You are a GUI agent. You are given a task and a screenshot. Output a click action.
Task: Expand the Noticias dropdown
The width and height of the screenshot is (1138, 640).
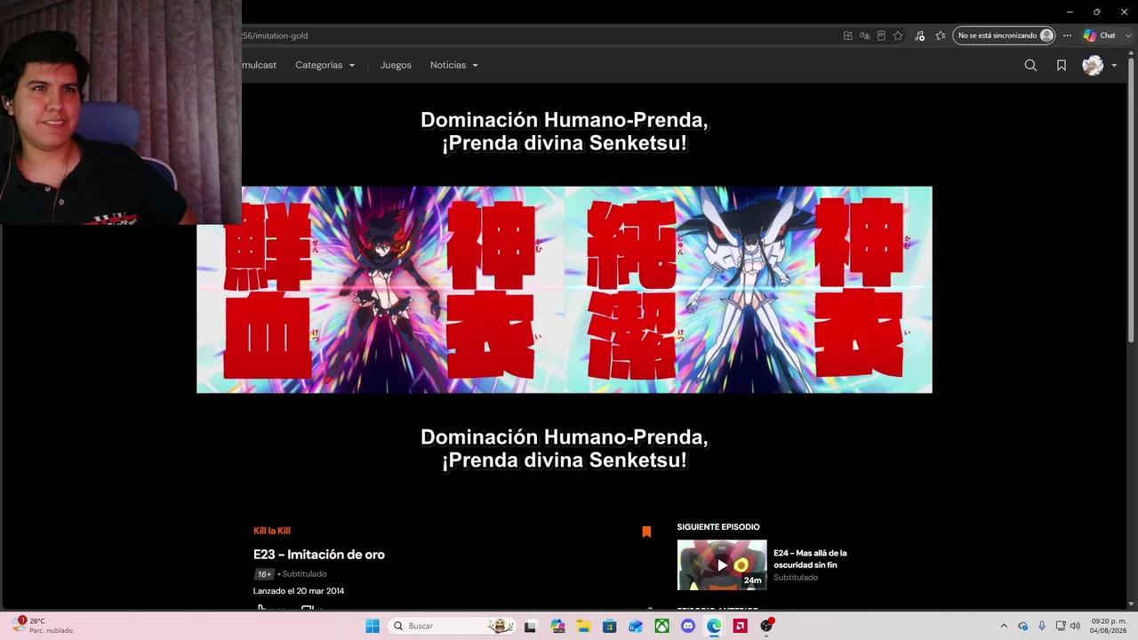454,65
